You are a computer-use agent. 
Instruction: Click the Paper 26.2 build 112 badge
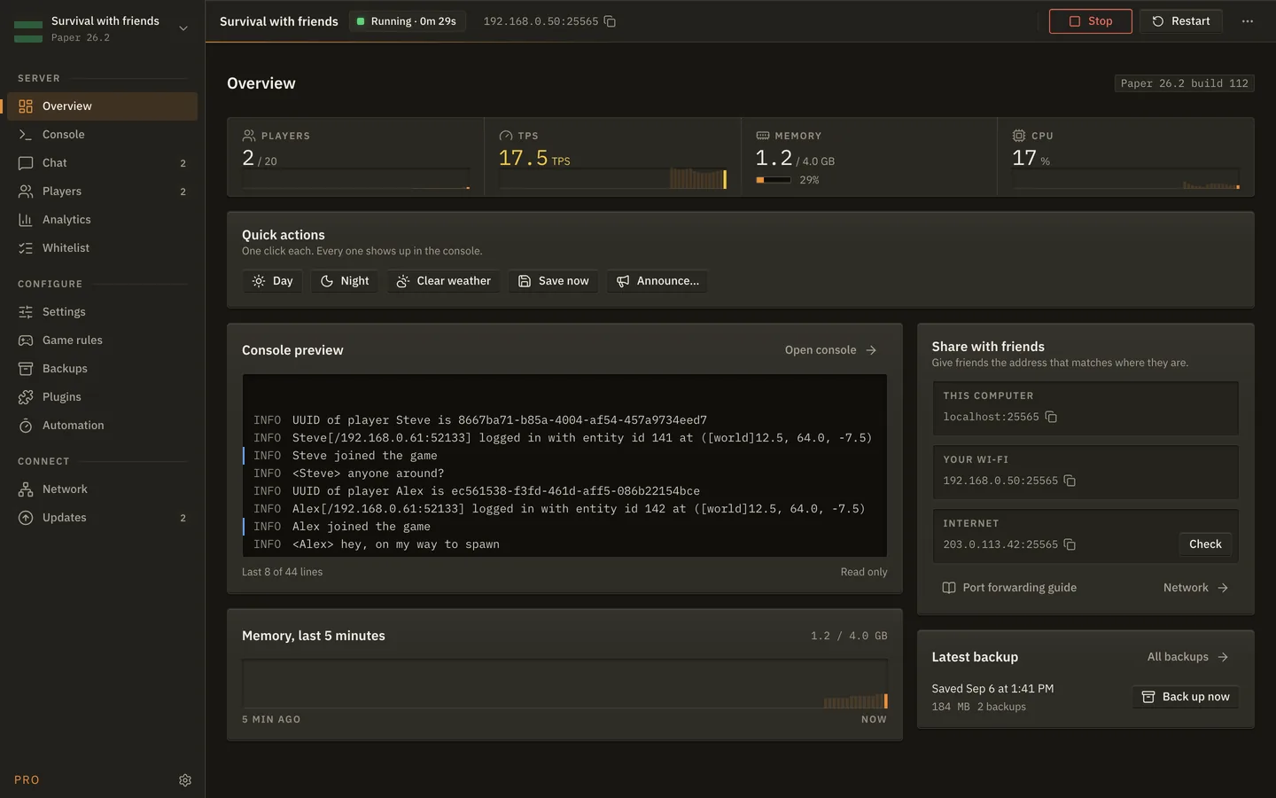tap(1184, 83)
